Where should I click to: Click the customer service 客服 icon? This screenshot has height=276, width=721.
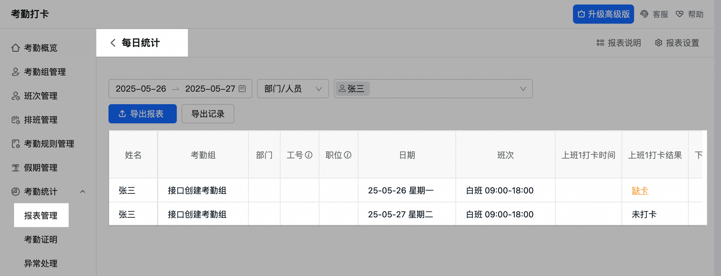(x=644, y=14)
